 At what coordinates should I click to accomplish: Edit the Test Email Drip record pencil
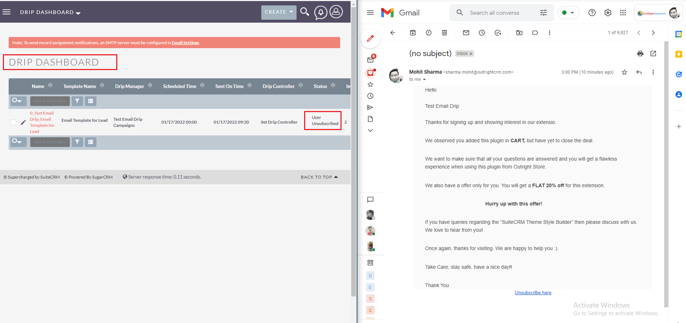click(x=23, y=123)
